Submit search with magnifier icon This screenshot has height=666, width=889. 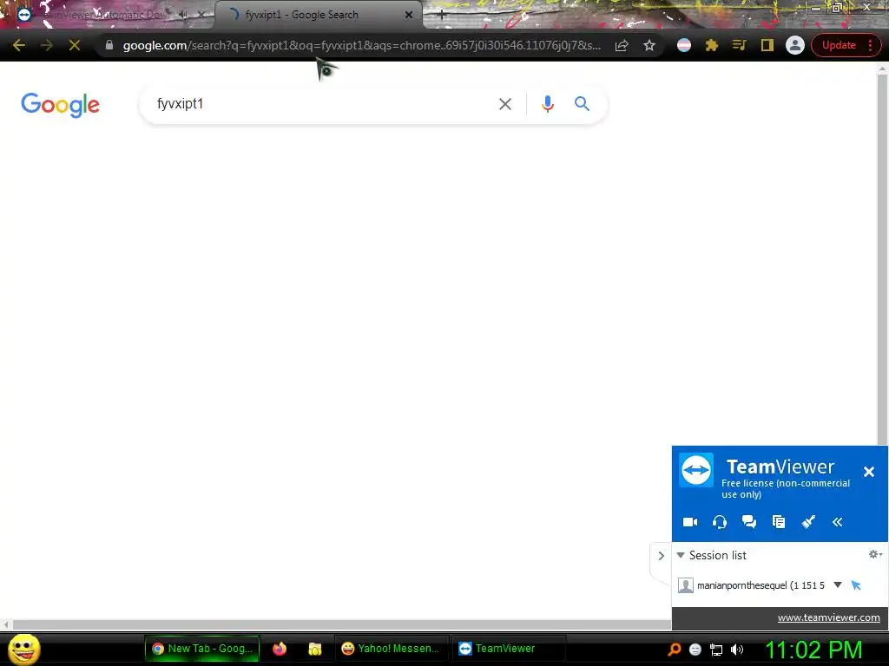click(582, 104)
